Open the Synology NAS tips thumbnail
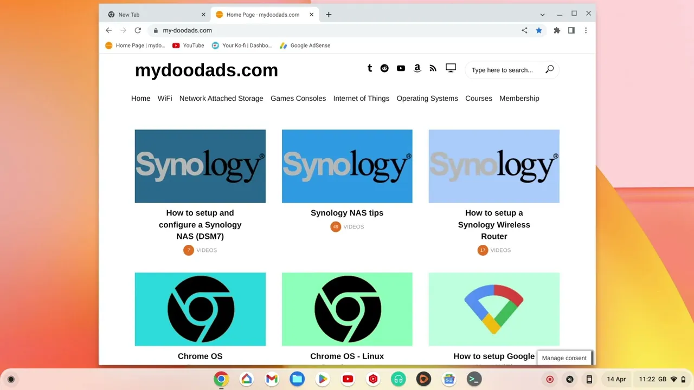This screenshot has height=390, width=694. 347,166
